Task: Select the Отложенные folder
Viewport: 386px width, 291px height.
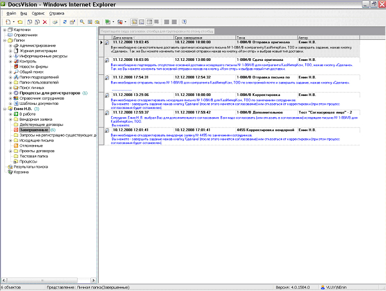Action: point(32,145)
